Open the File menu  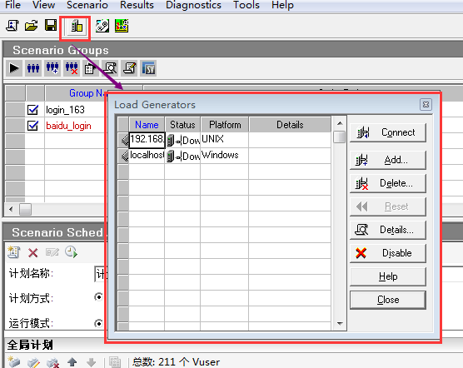tap(12, 5)
